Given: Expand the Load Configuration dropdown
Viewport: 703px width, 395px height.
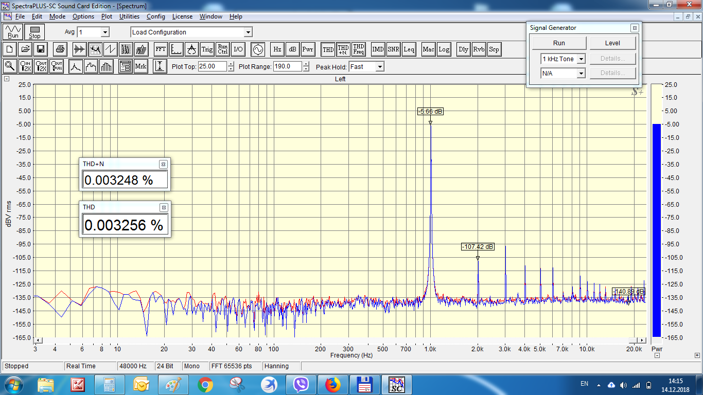Looking at the screenshot, I should click(248, 32).
